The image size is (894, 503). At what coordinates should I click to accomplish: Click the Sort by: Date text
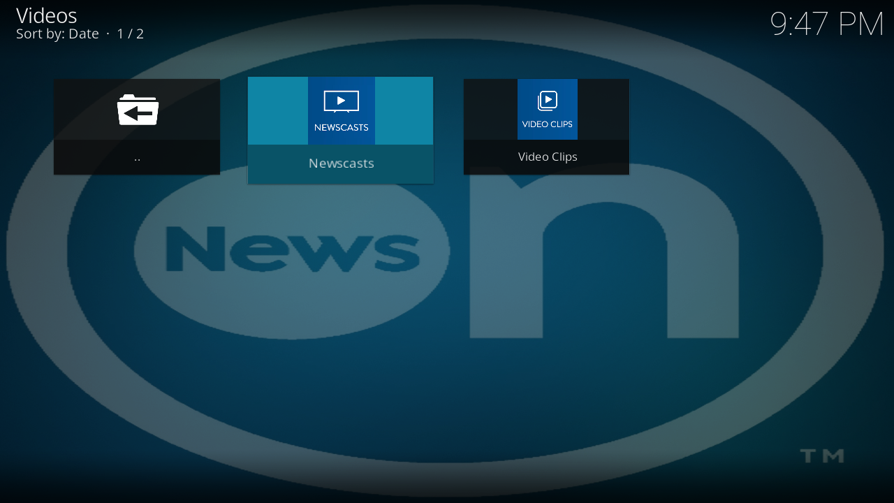[x=57, y=34]
